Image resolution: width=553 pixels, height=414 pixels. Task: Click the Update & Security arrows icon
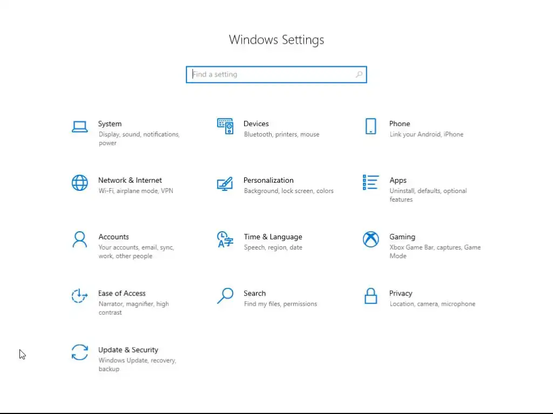80,353
